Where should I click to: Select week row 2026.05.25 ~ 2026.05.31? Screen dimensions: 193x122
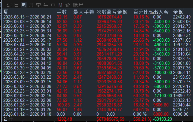97,31
